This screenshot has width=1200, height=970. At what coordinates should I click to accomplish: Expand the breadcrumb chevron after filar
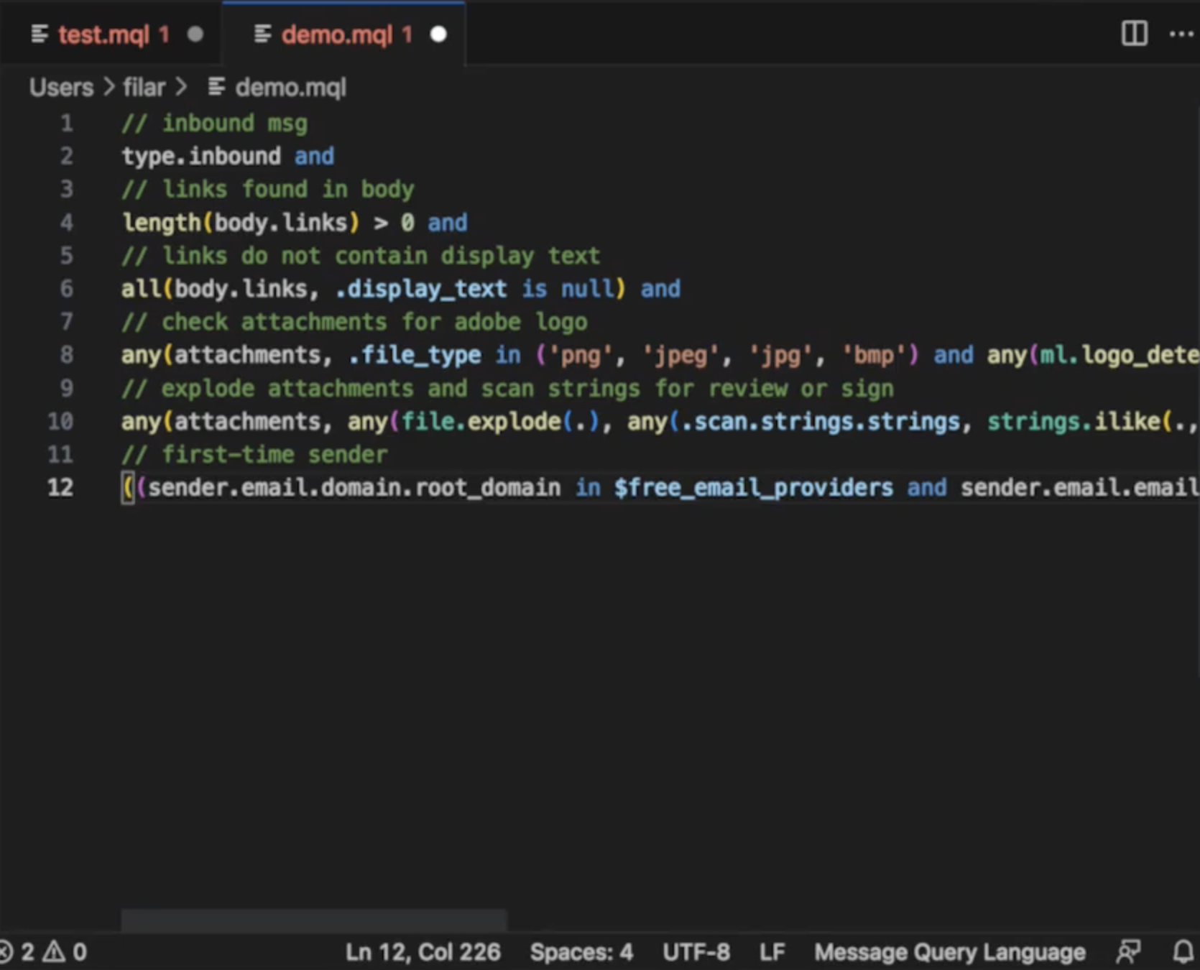click(181, 88)
